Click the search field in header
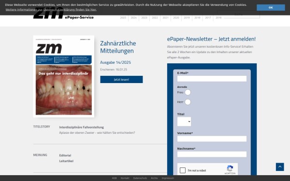The width and height of the screenshot is (290, 181). [238, 15]
